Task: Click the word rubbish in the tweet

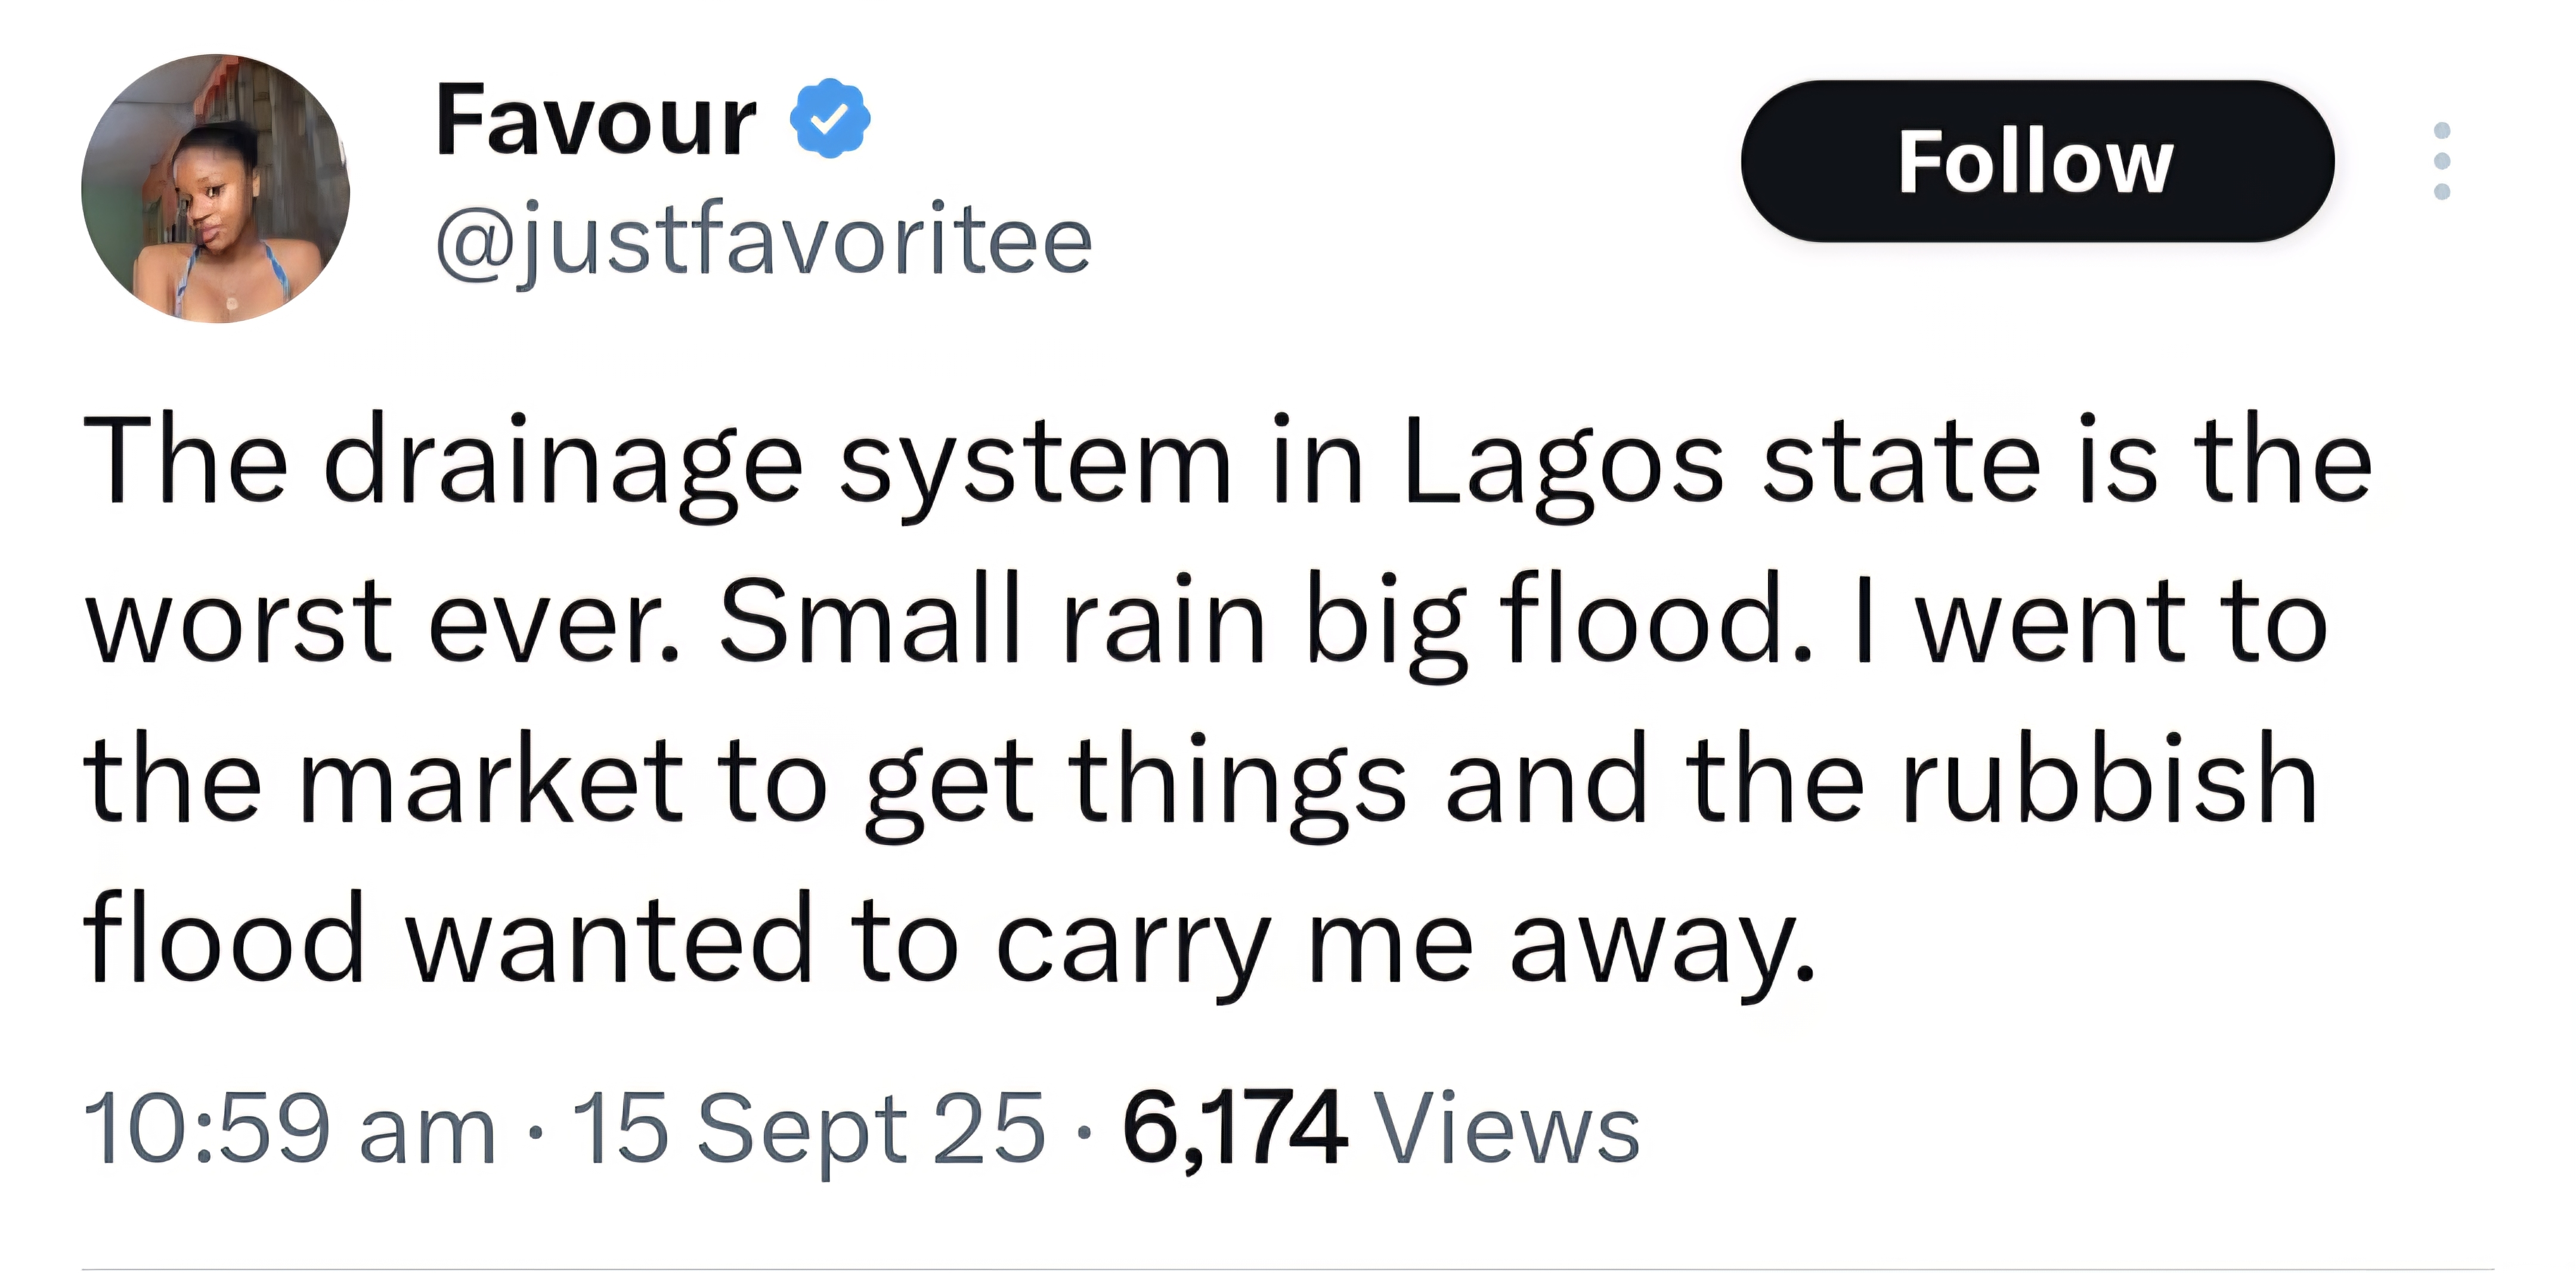Action: [x=2110, y=780]
